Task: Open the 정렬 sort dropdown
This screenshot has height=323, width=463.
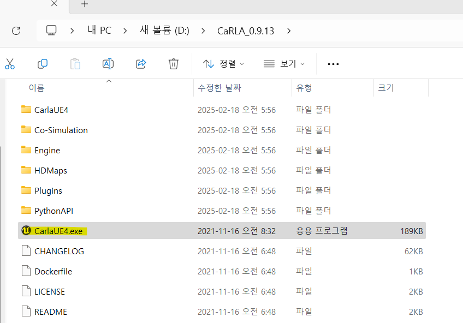Action: pos(223,64)
